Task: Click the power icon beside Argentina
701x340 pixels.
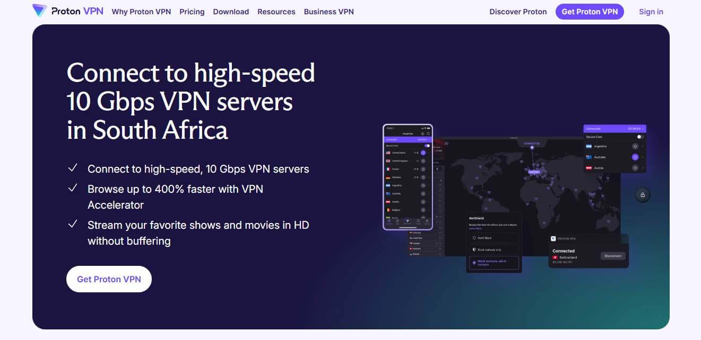Action: (x=634, y=146)
